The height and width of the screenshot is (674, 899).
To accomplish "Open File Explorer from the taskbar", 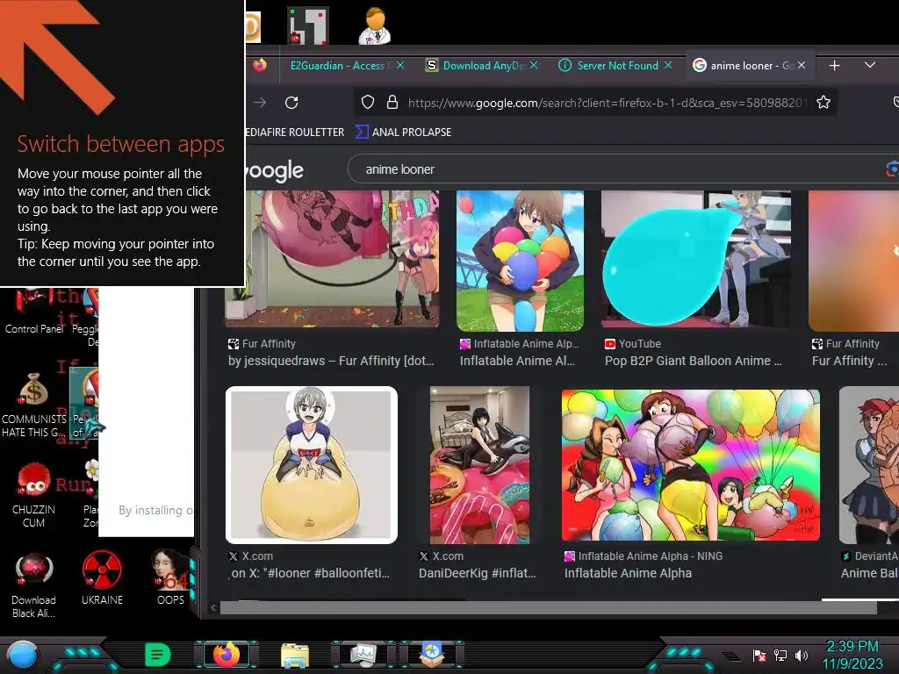I will (x=295, y=656).
